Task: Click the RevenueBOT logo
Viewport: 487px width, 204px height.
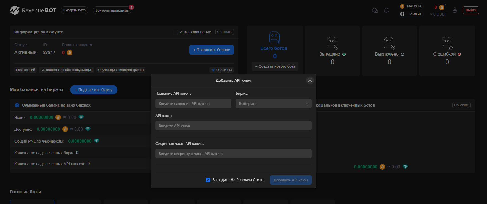Action: click(x=33, y=10)
